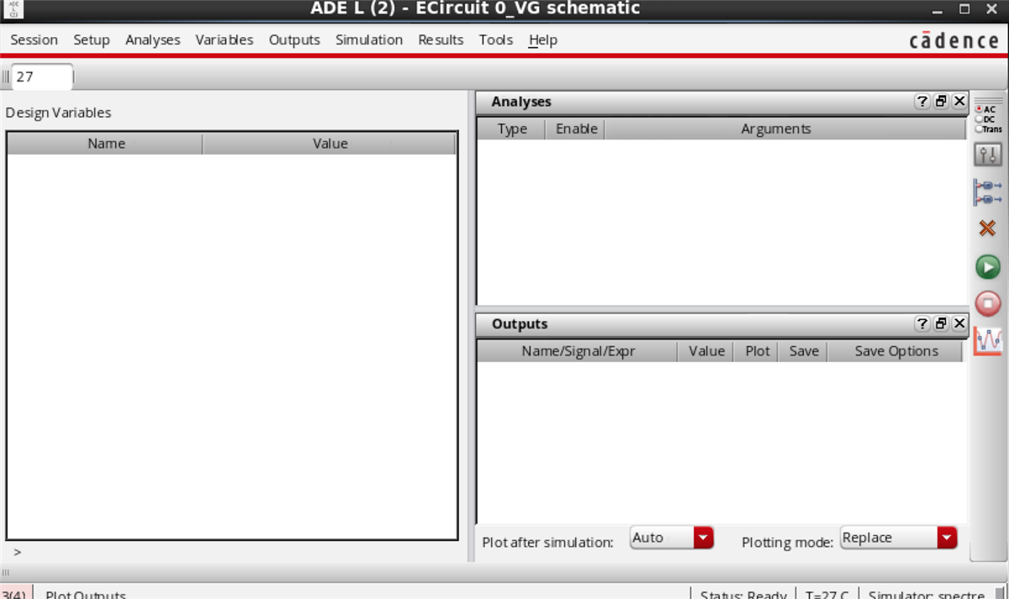Screen dimensions: 1009x599
Task: Open the Results menu
Action: pos(441,39)
